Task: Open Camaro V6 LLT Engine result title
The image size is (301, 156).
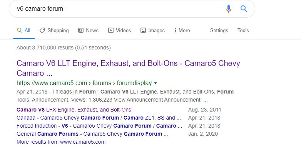Action: 128,68
